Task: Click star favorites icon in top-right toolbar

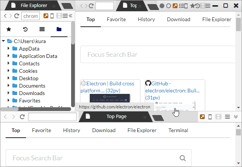Action: pos(192,6)
